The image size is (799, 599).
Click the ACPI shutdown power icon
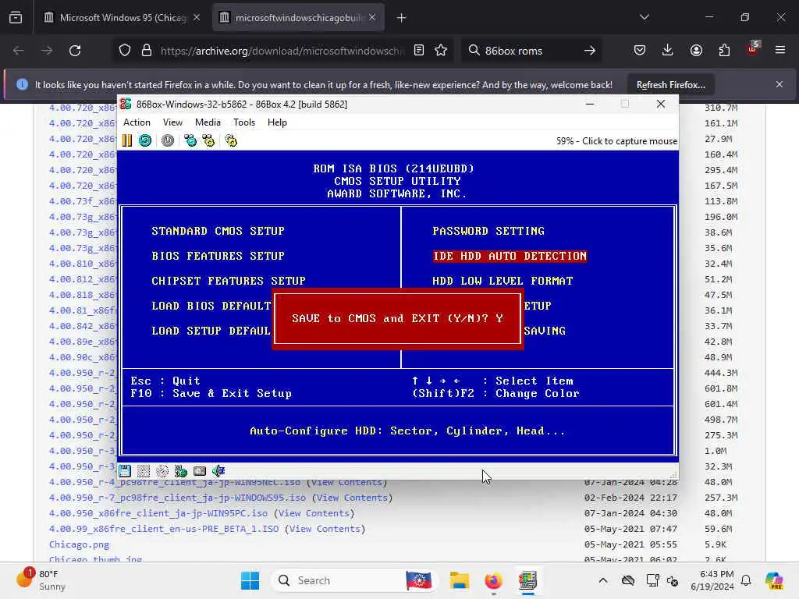click(168, 140)
